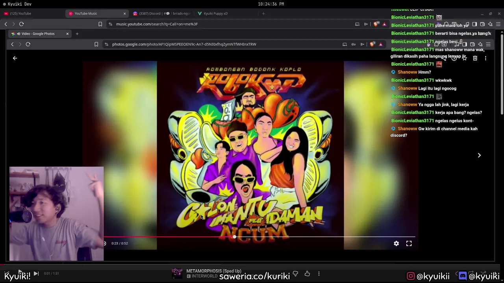Open site settings icon beside music.youtube.com URL
This screenshot has height=283, width=504.
point(111,24)
